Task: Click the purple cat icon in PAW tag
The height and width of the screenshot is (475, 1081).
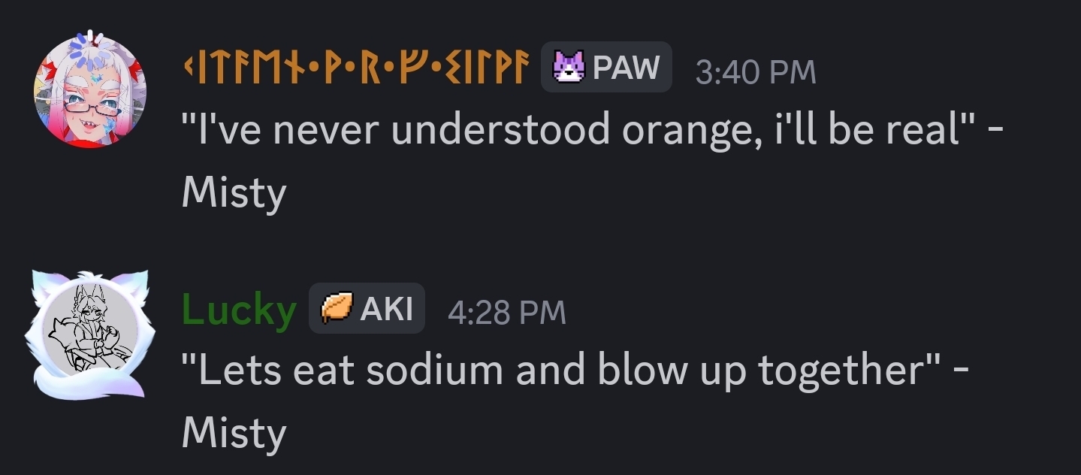Action: click(569, 68)
